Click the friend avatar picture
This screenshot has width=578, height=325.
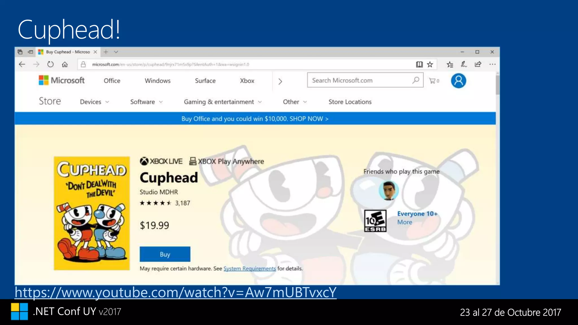pos(389,191)
